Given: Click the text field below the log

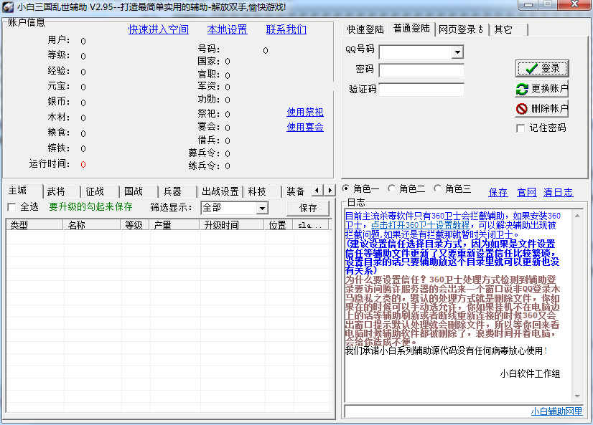Looking at the screenshot, I should point(464,411).
